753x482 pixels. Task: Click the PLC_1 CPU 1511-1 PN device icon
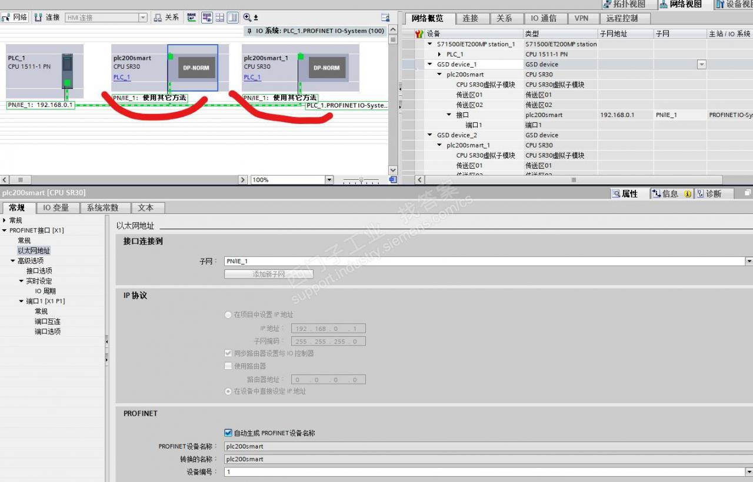pyautogui.click(x=67, y=72)
